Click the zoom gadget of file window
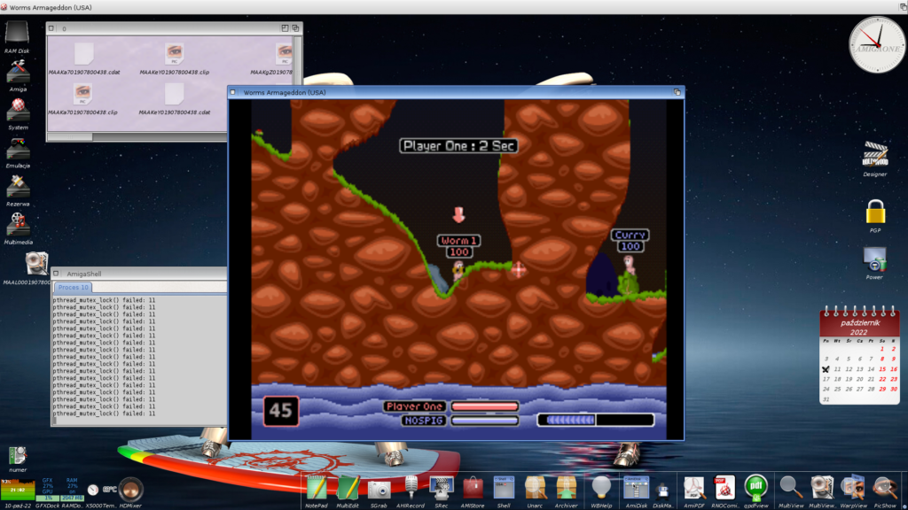Screen dimensions: 908x510 click(285, 28)
